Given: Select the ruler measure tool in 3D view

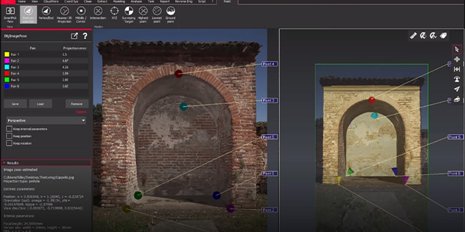Looking at the screenshot, I should click(x=413, y=36).
